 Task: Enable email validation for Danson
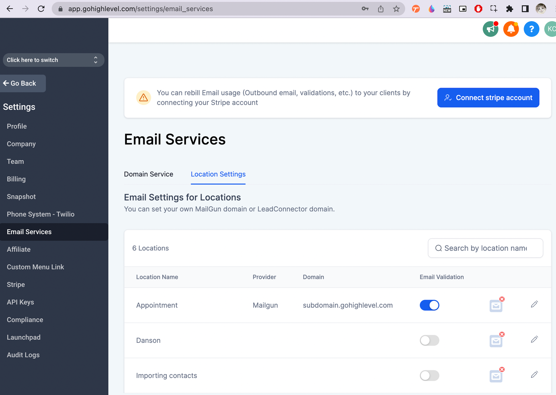pyautogui.click(x=429, y=340)
